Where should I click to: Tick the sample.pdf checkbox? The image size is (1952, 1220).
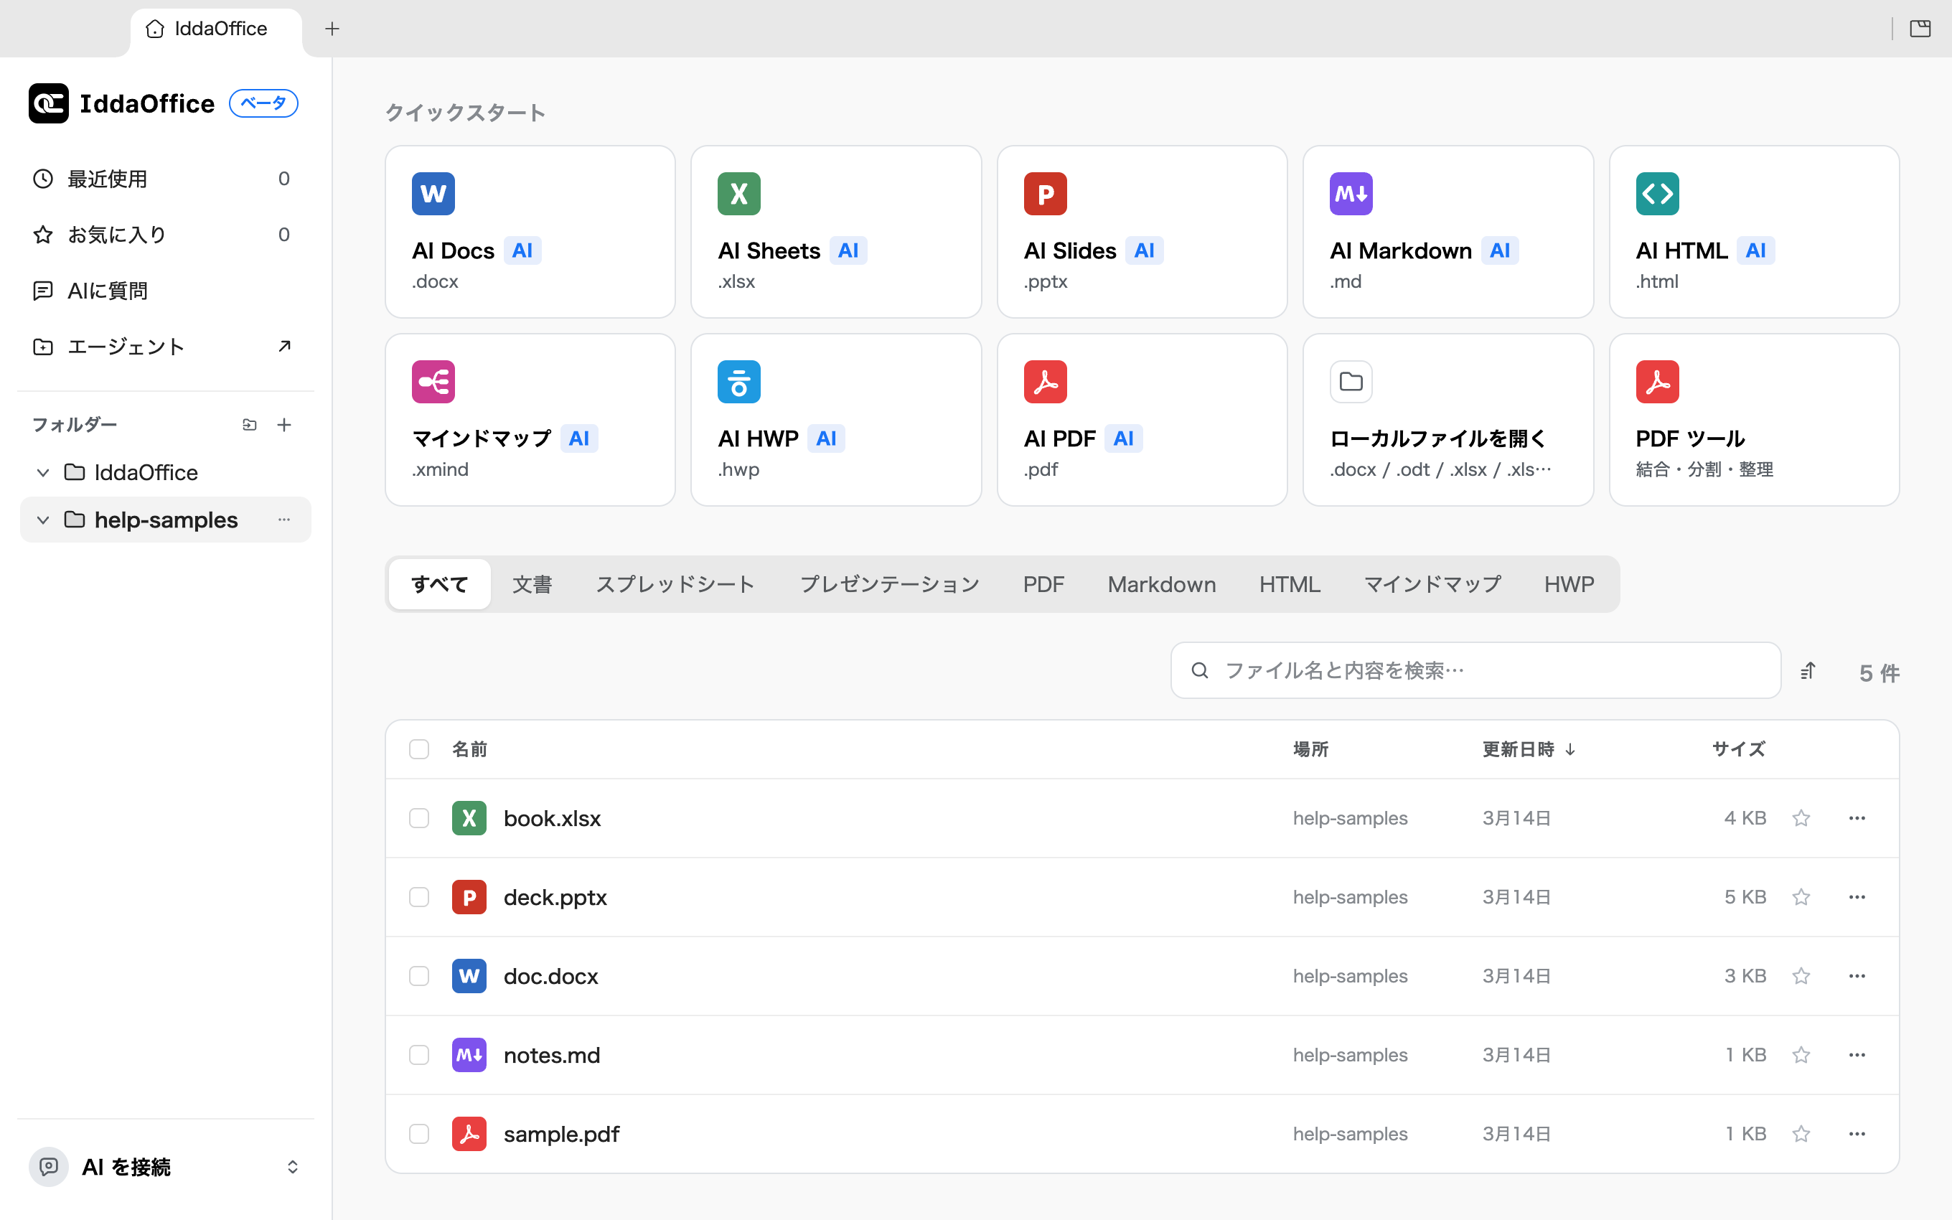418,1134
